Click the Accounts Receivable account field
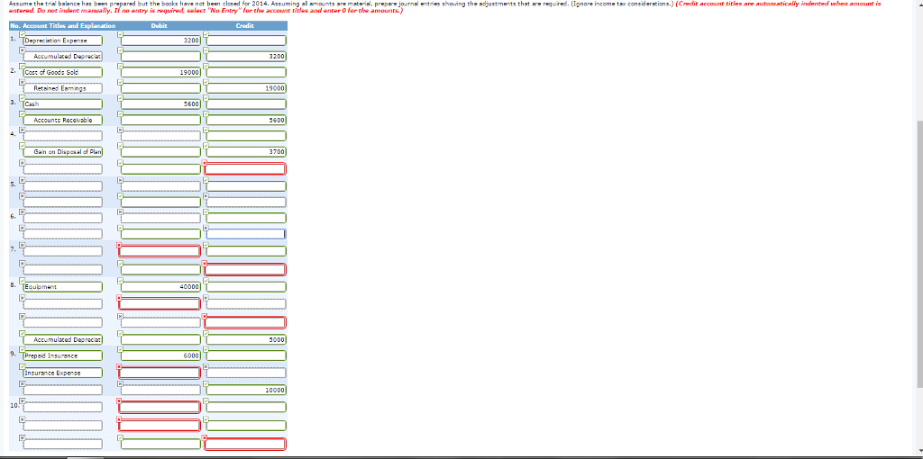This screenshot has width=923, height=459. (x=63, y=120)
